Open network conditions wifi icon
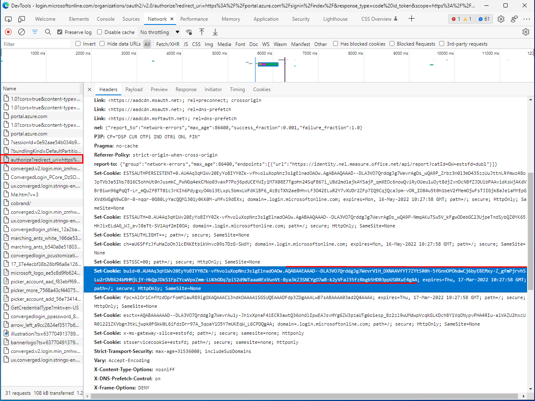535x401 pixels. (x=189, y=32)
